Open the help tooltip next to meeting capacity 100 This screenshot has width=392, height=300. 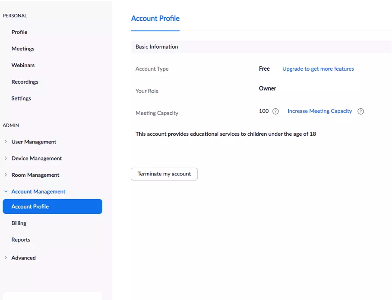coord(275,111)
